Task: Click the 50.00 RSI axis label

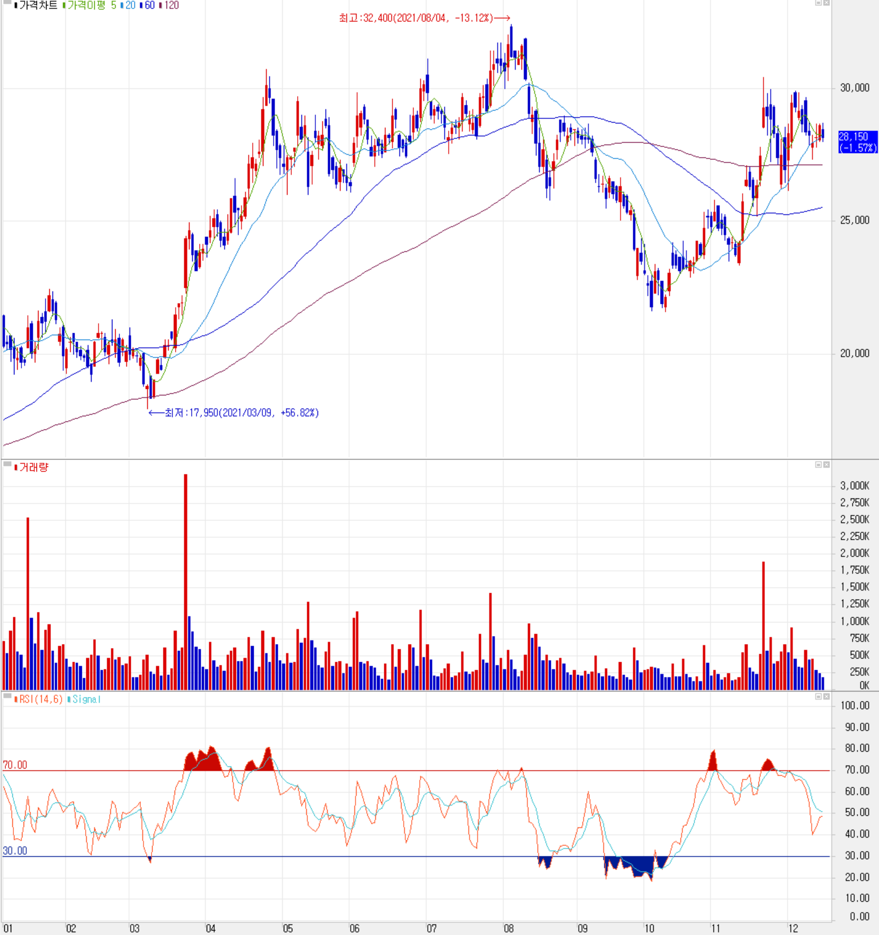Action: 857,813
